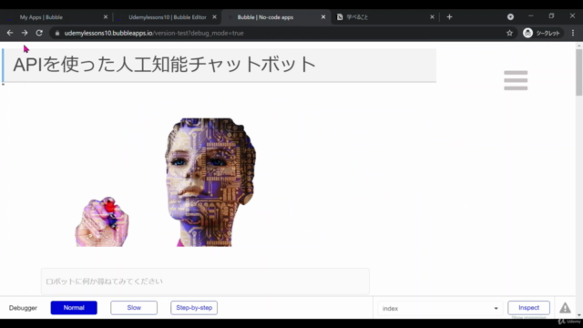Image resolution: width=583 pixels, height=328 pixels.
Task: Close the Udemylessons10 Bubble Editor tab
Action: point(214,17)
